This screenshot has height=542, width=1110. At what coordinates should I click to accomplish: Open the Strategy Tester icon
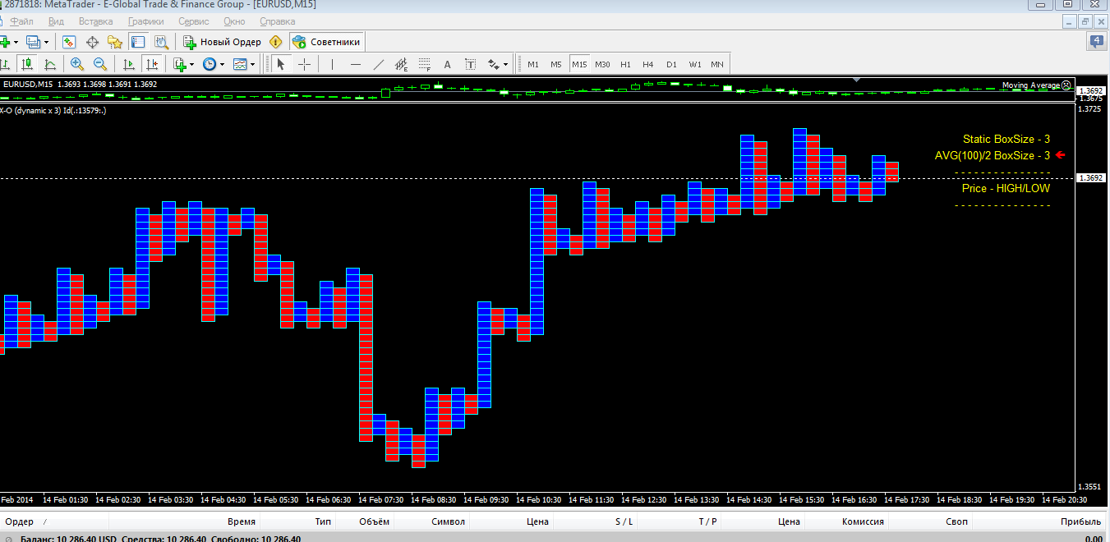click(161, 42)
